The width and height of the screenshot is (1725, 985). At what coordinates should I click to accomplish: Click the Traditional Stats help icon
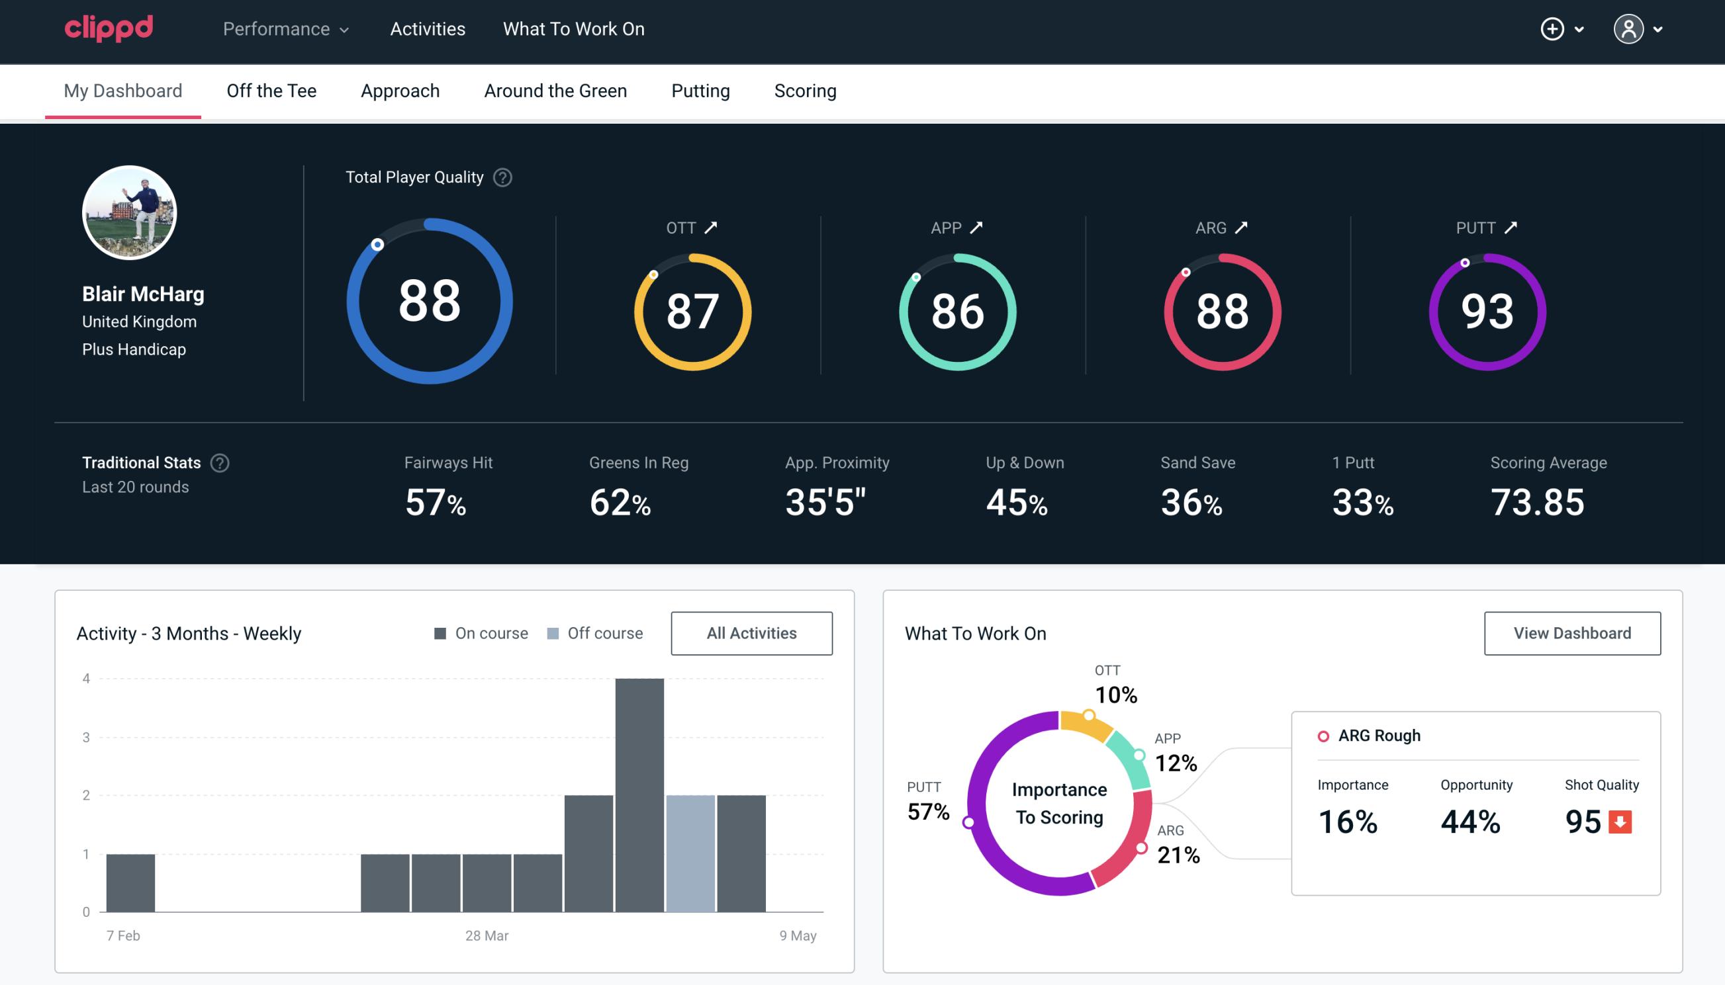218,462
